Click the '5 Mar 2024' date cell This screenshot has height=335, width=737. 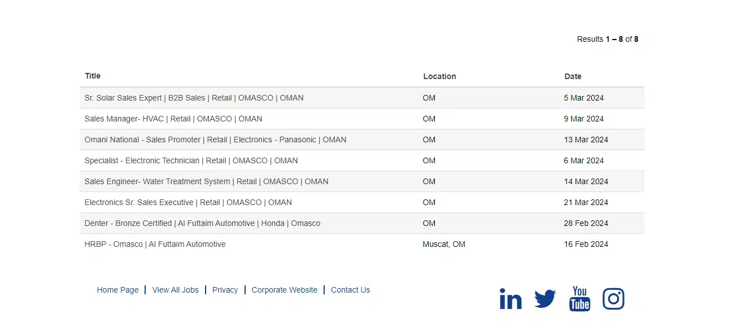click(x=583, y=98)
